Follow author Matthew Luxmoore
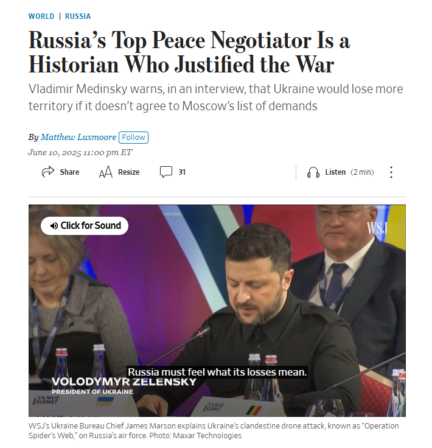432x448 pixels. pyautogui.click(x=133, y=138)
